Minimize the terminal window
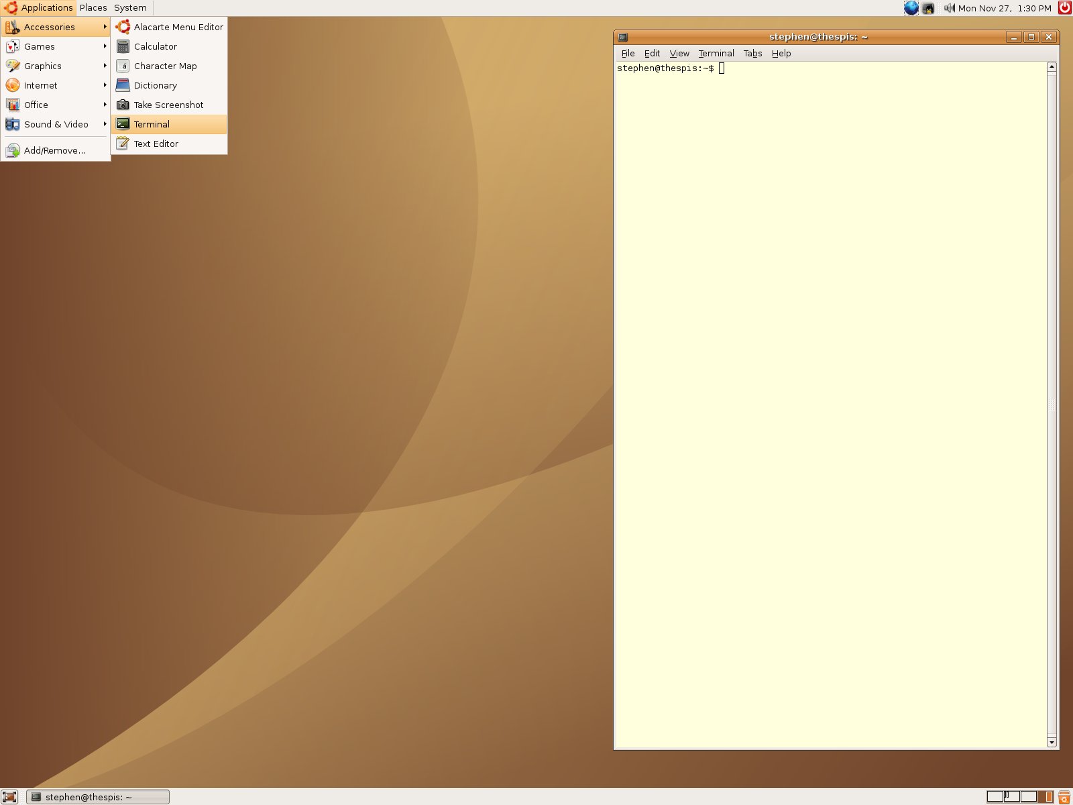Viewport: 1073px width, 805px height. 1014,37
